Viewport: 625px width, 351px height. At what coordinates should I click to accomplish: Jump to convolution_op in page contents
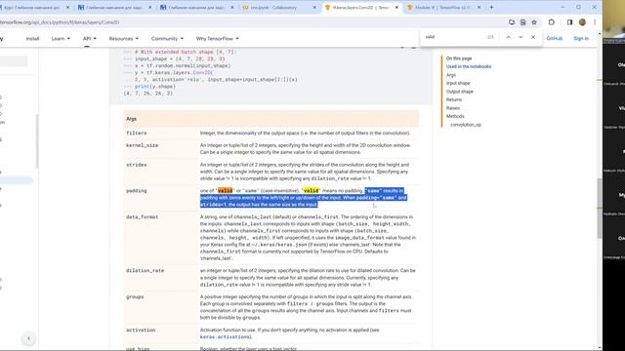[466, 125]
